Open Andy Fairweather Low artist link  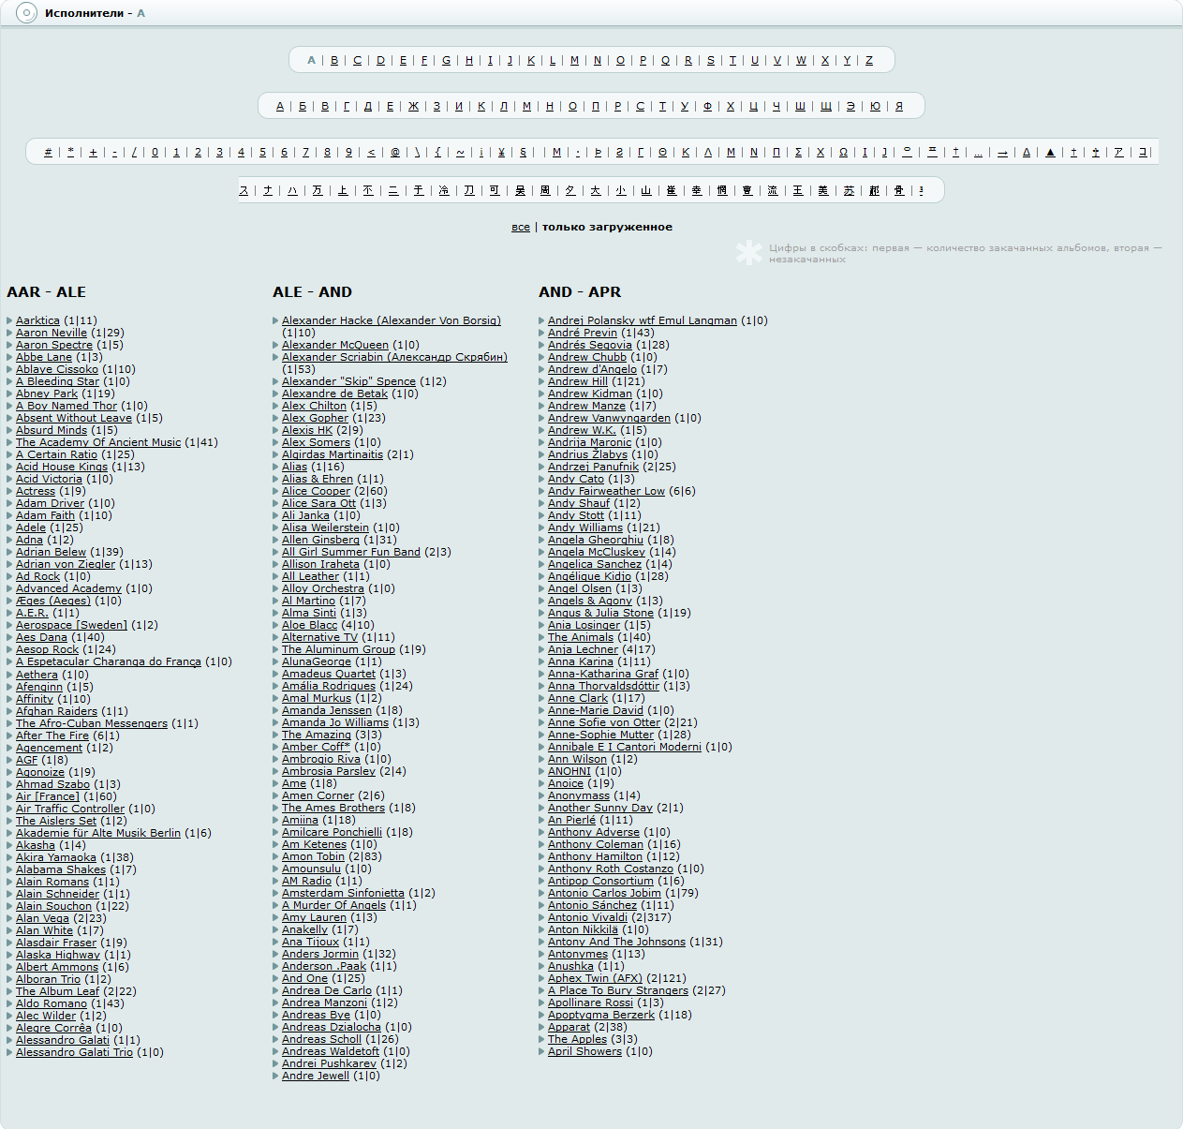pos(606,491)
